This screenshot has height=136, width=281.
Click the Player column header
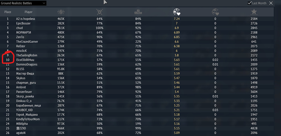click(x=28, y=12)
